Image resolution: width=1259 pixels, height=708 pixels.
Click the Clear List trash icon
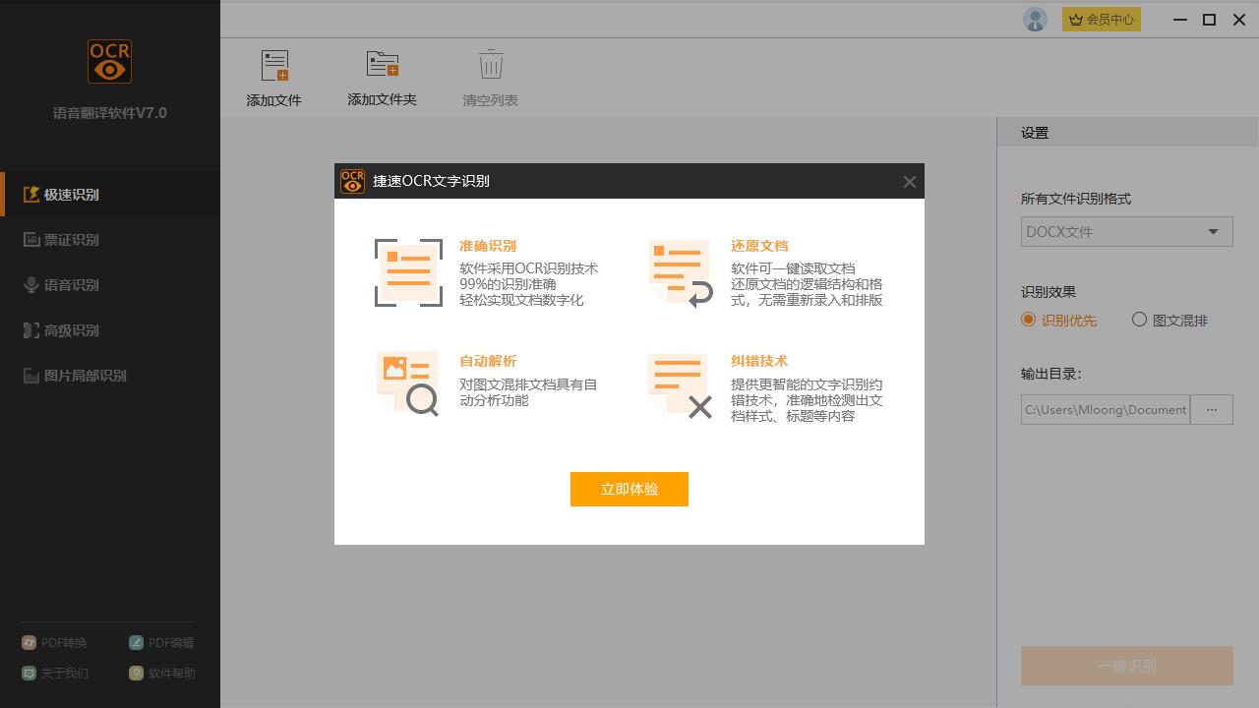(490, 65)
